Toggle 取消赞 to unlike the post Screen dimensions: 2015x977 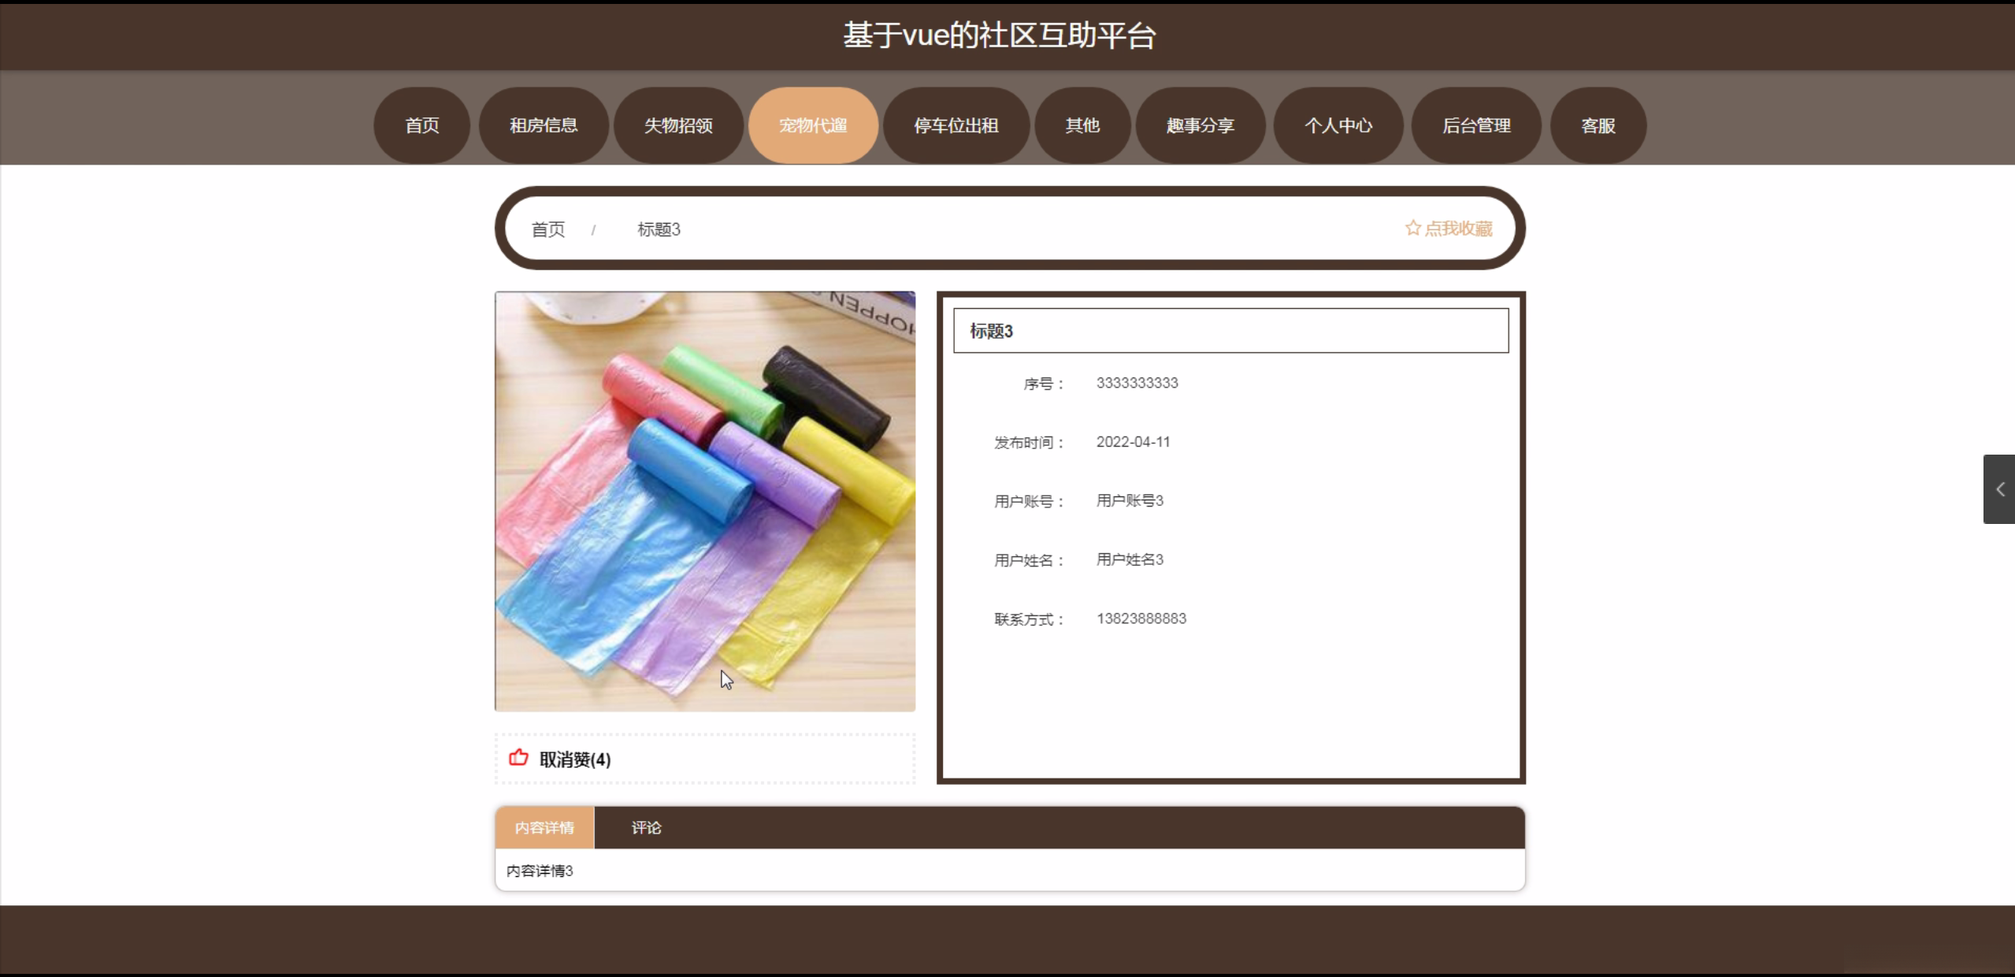coord(574,760)
